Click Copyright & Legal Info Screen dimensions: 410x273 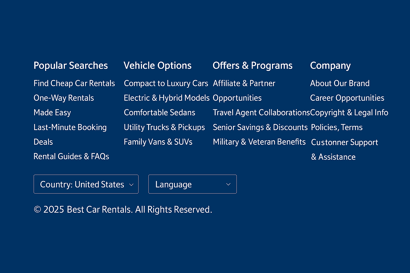point(349,113)
